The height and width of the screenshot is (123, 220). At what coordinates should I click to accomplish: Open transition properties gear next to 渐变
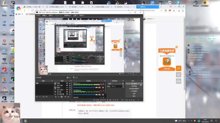click(123, 84)
